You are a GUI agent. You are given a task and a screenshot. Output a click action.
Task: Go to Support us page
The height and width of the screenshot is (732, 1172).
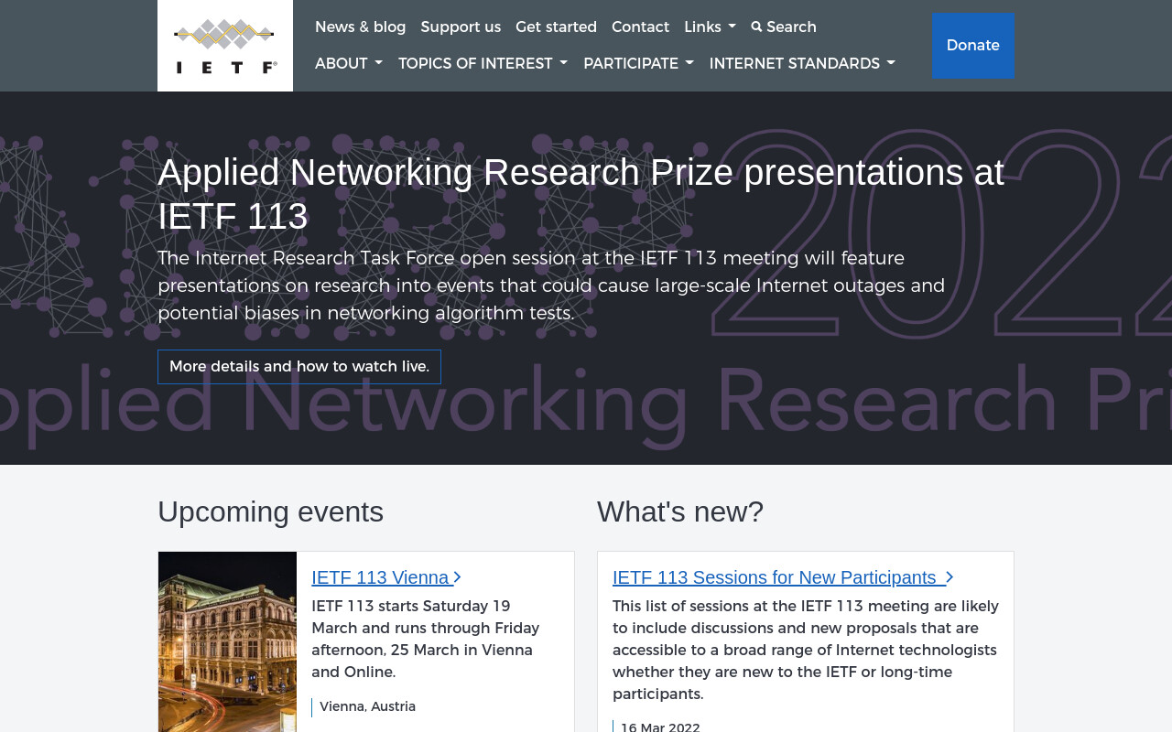(x=461, y=27)
